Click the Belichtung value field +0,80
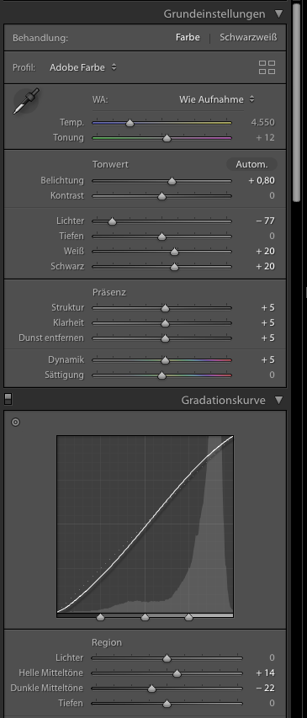 pyautogui.click(x=262, y=181)
